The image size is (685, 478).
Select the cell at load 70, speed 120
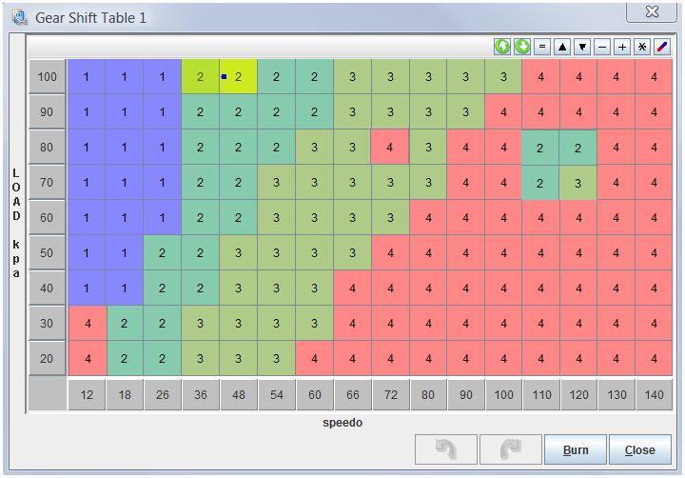[578, 183]
